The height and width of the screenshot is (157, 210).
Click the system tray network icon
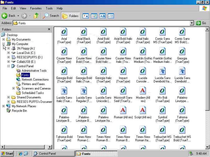tap(191, 154)
